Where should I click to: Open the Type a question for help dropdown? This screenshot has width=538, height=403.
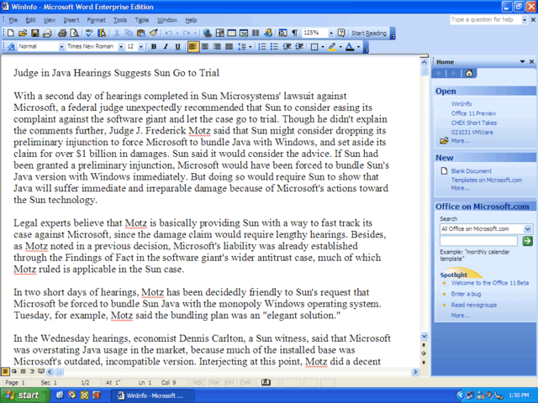[525, 20]
